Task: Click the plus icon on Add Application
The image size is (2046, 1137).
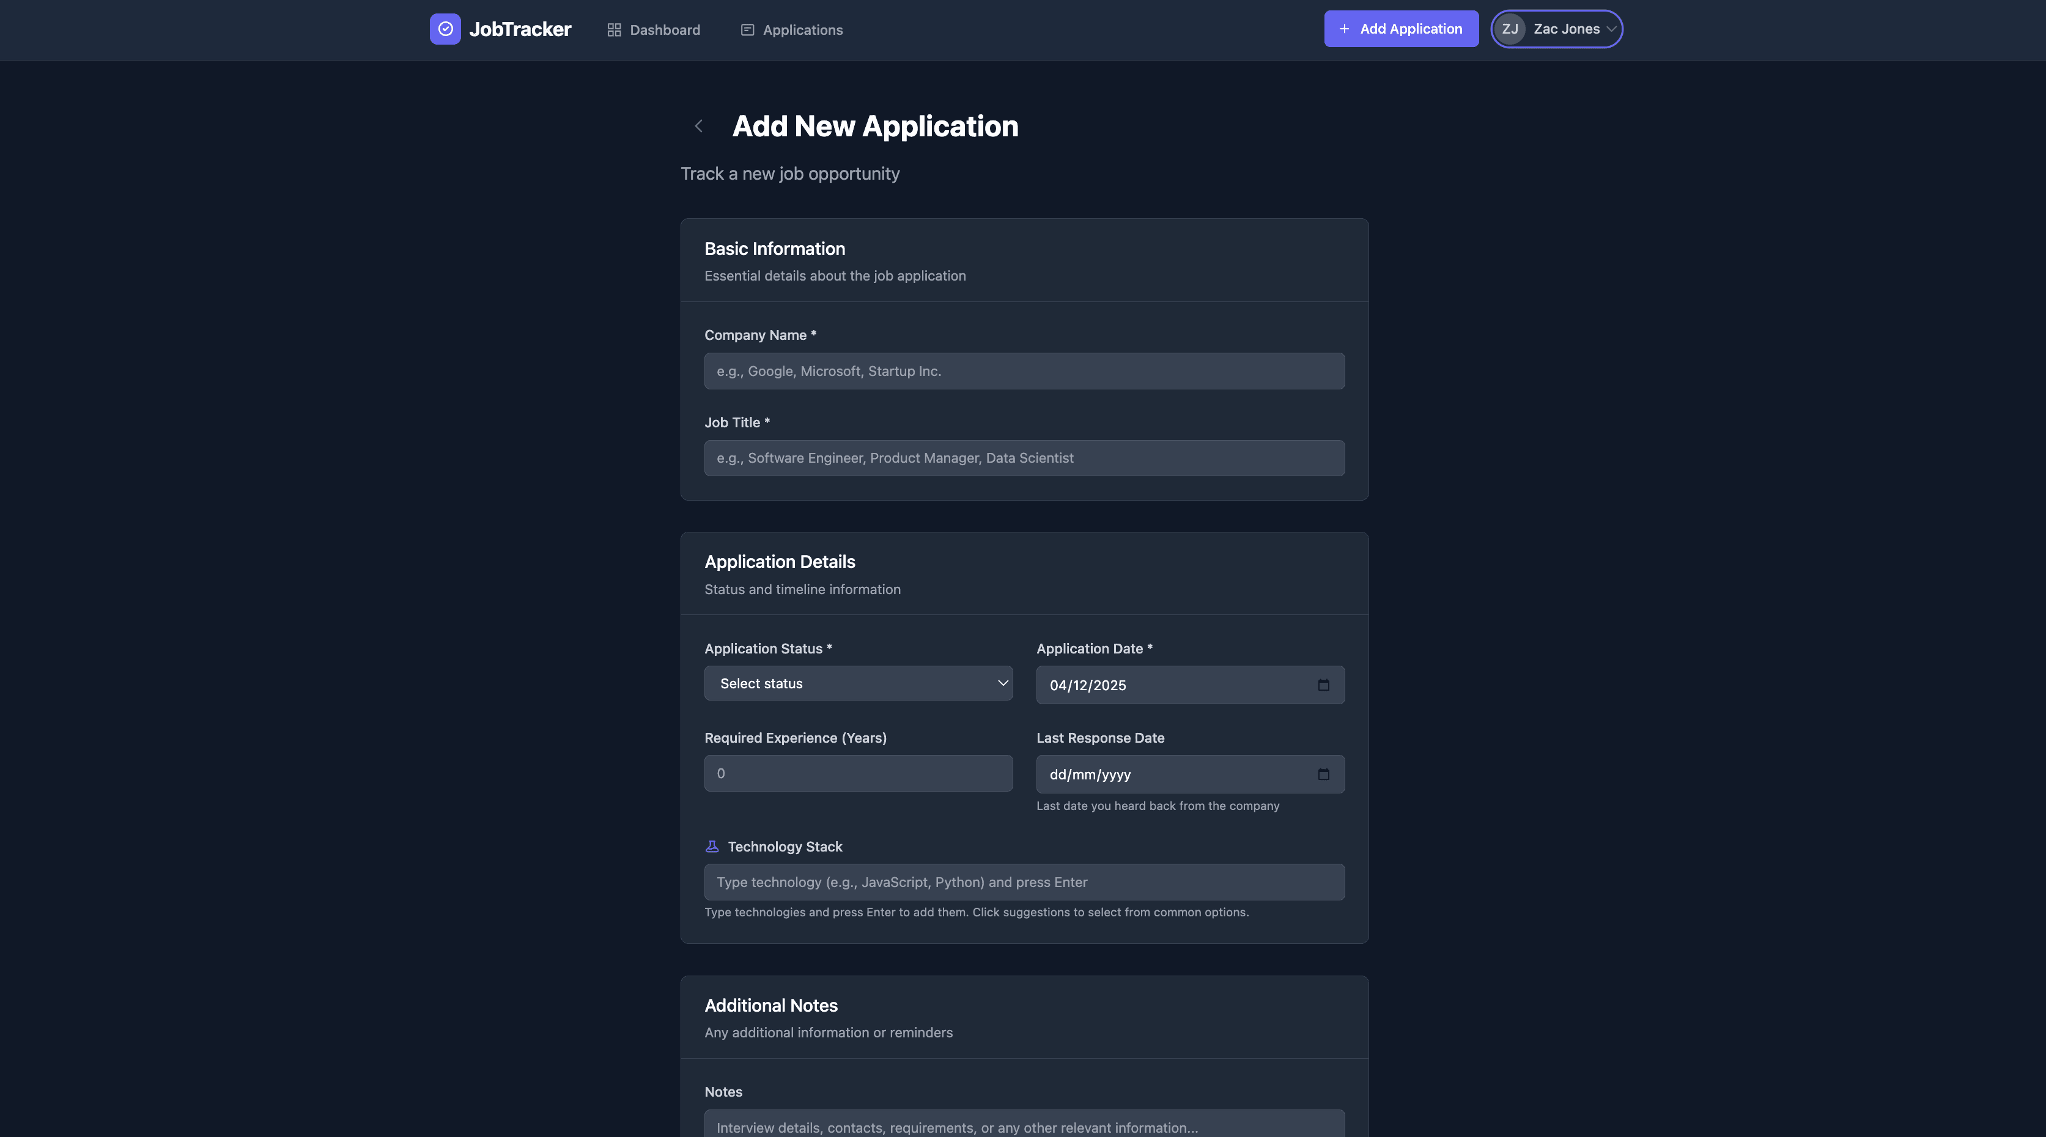Action: pyautogui.click(x=1344, y=29)
